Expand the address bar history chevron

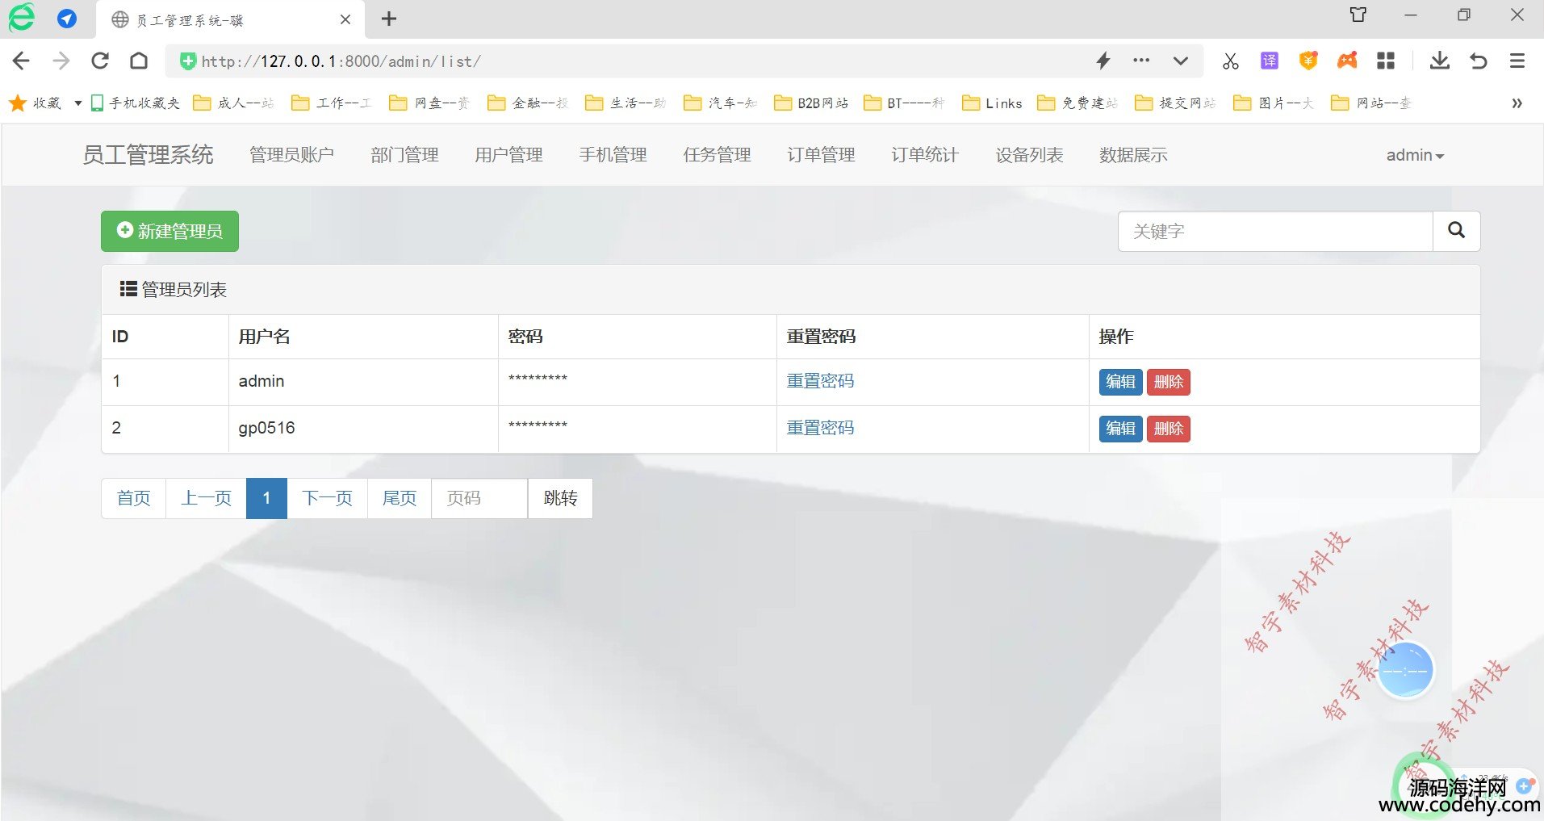click(1180, 61)
